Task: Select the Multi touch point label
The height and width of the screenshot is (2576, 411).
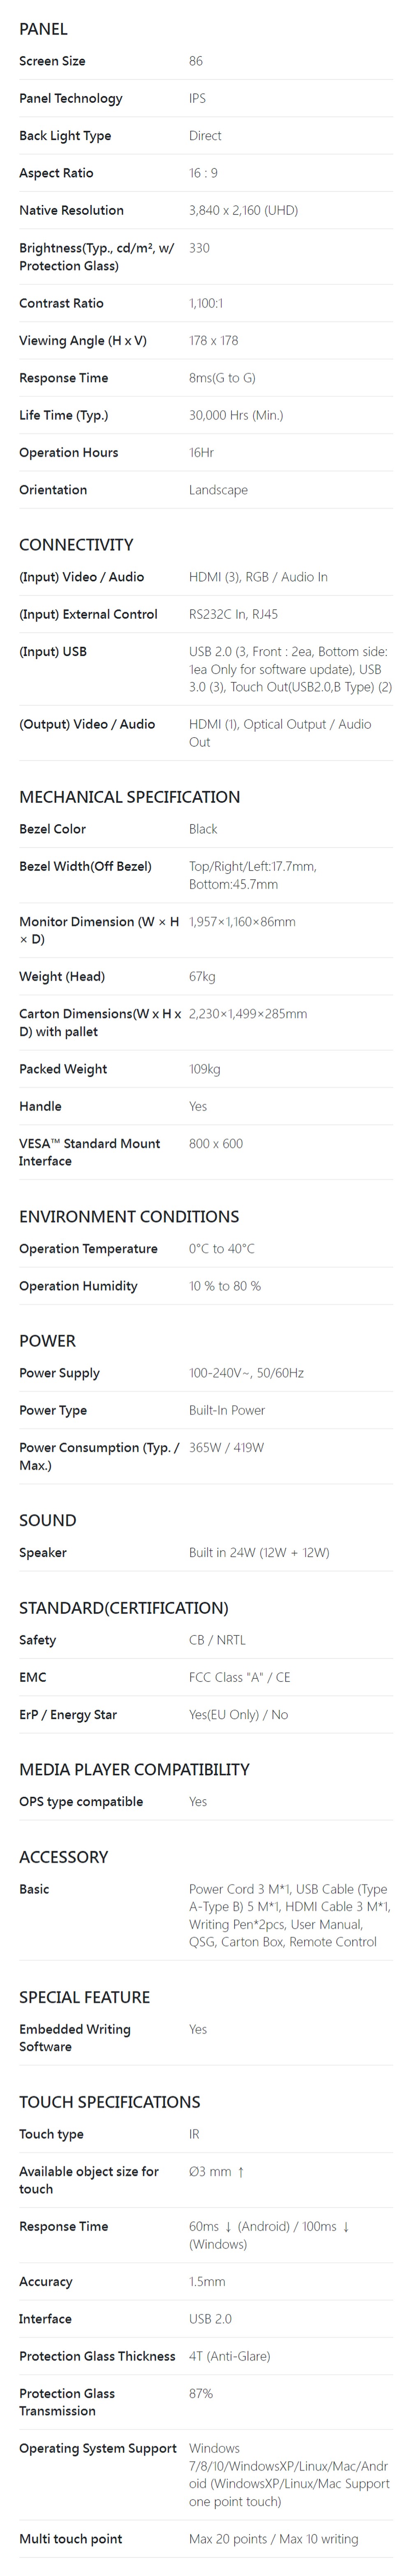Action: coord(70,2539)
